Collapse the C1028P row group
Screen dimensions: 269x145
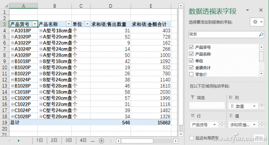pos(12,117)
